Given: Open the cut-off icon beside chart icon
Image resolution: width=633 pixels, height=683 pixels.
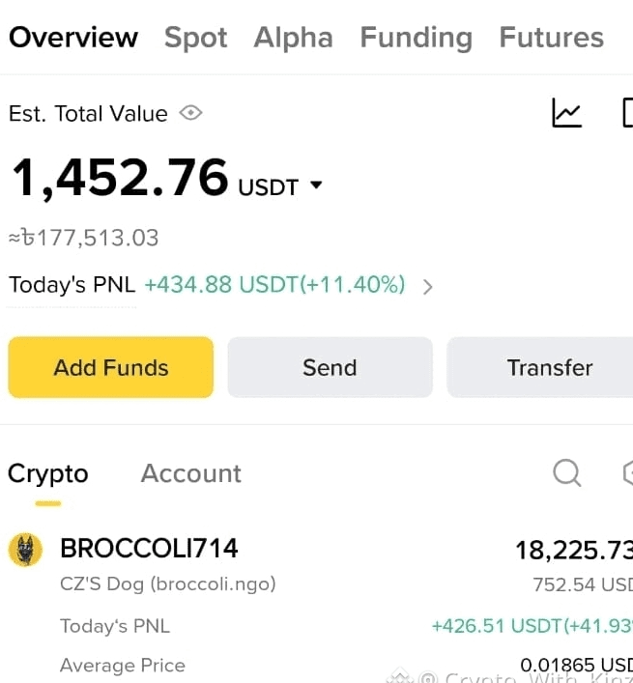Looking at the screenshot, I should point(627,113).
